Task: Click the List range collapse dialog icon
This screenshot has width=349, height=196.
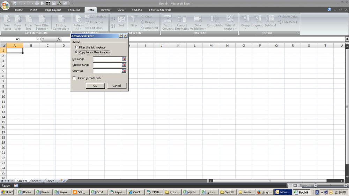Action: pyautogui.click(x=124, y=59)
